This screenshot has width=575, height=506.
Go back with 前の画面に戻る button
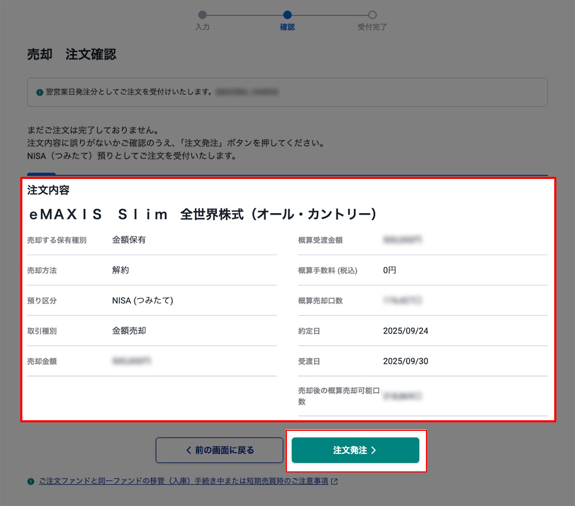pyautogui.click(x=219, y=450)
